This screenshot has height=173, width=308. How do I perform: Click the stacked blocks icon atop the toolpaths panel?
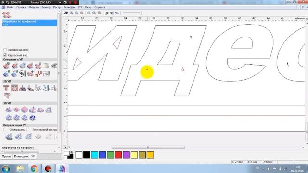coord(6,15)
